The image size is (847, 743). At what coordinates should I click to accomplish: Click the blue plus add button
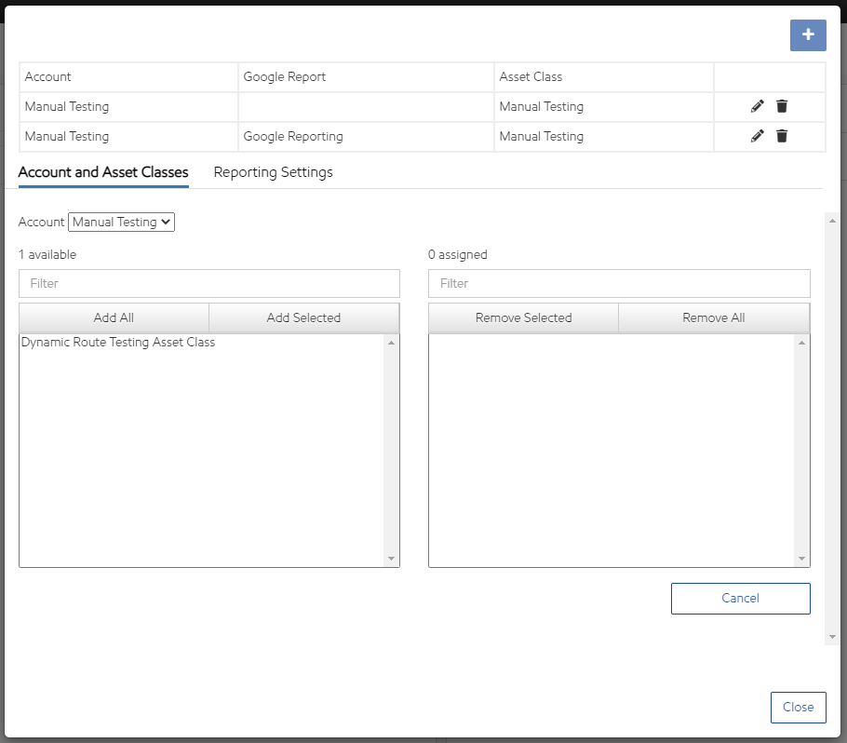coord(807,34)
